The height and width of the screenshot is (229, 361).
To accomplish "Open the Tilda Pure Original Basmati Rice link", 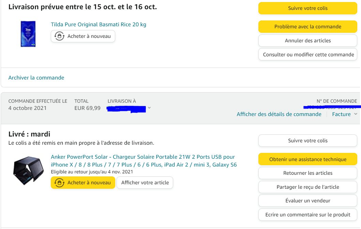I will pos(99,25).
